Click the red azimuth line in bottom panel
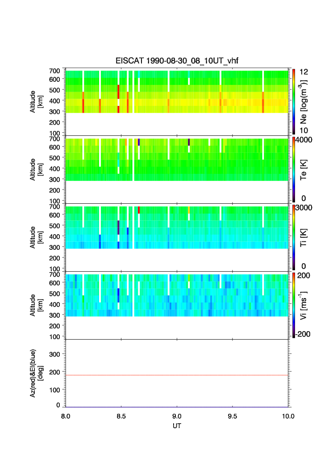Viewport: 316px width, 475px height. tap(177, 375)
